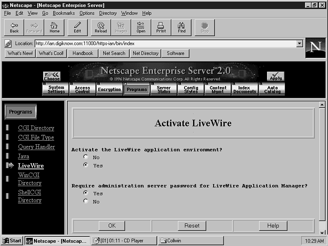Switch to Collwin taskbar item
The height and width of the screenshot is (246, 328).
pyautogui.click(x=191, y=241)
